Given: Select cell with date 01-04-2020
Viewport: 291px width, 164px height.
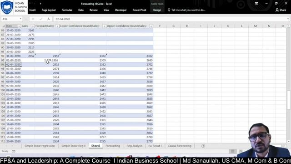Looking at the screenshot, I should 13,60.
